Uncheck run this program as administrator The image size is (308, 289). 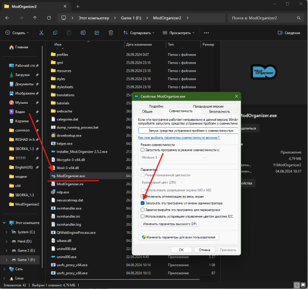(x=142, y=203)
